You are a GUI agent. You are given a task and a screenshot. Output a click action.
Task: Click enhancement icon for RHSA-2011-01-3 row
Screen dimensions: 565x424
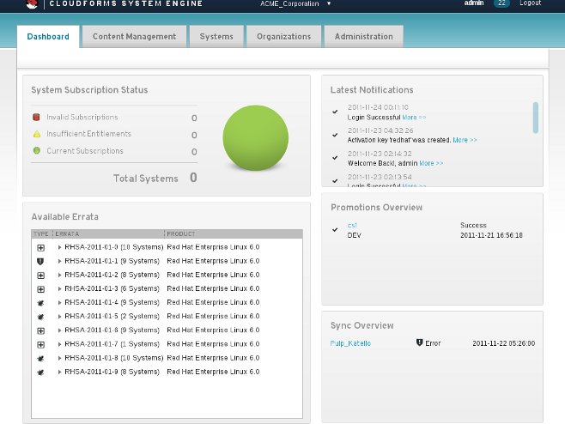pos(40,289)
